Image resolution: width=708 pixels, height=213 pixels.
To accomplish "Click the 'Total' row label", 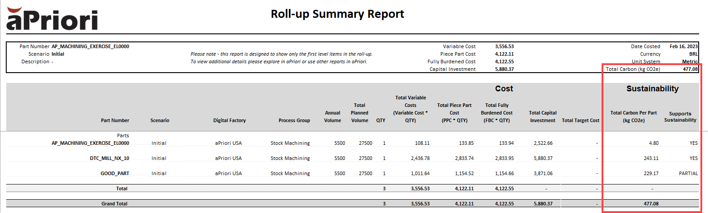I will pyautogui.click(x=122, y=188).
